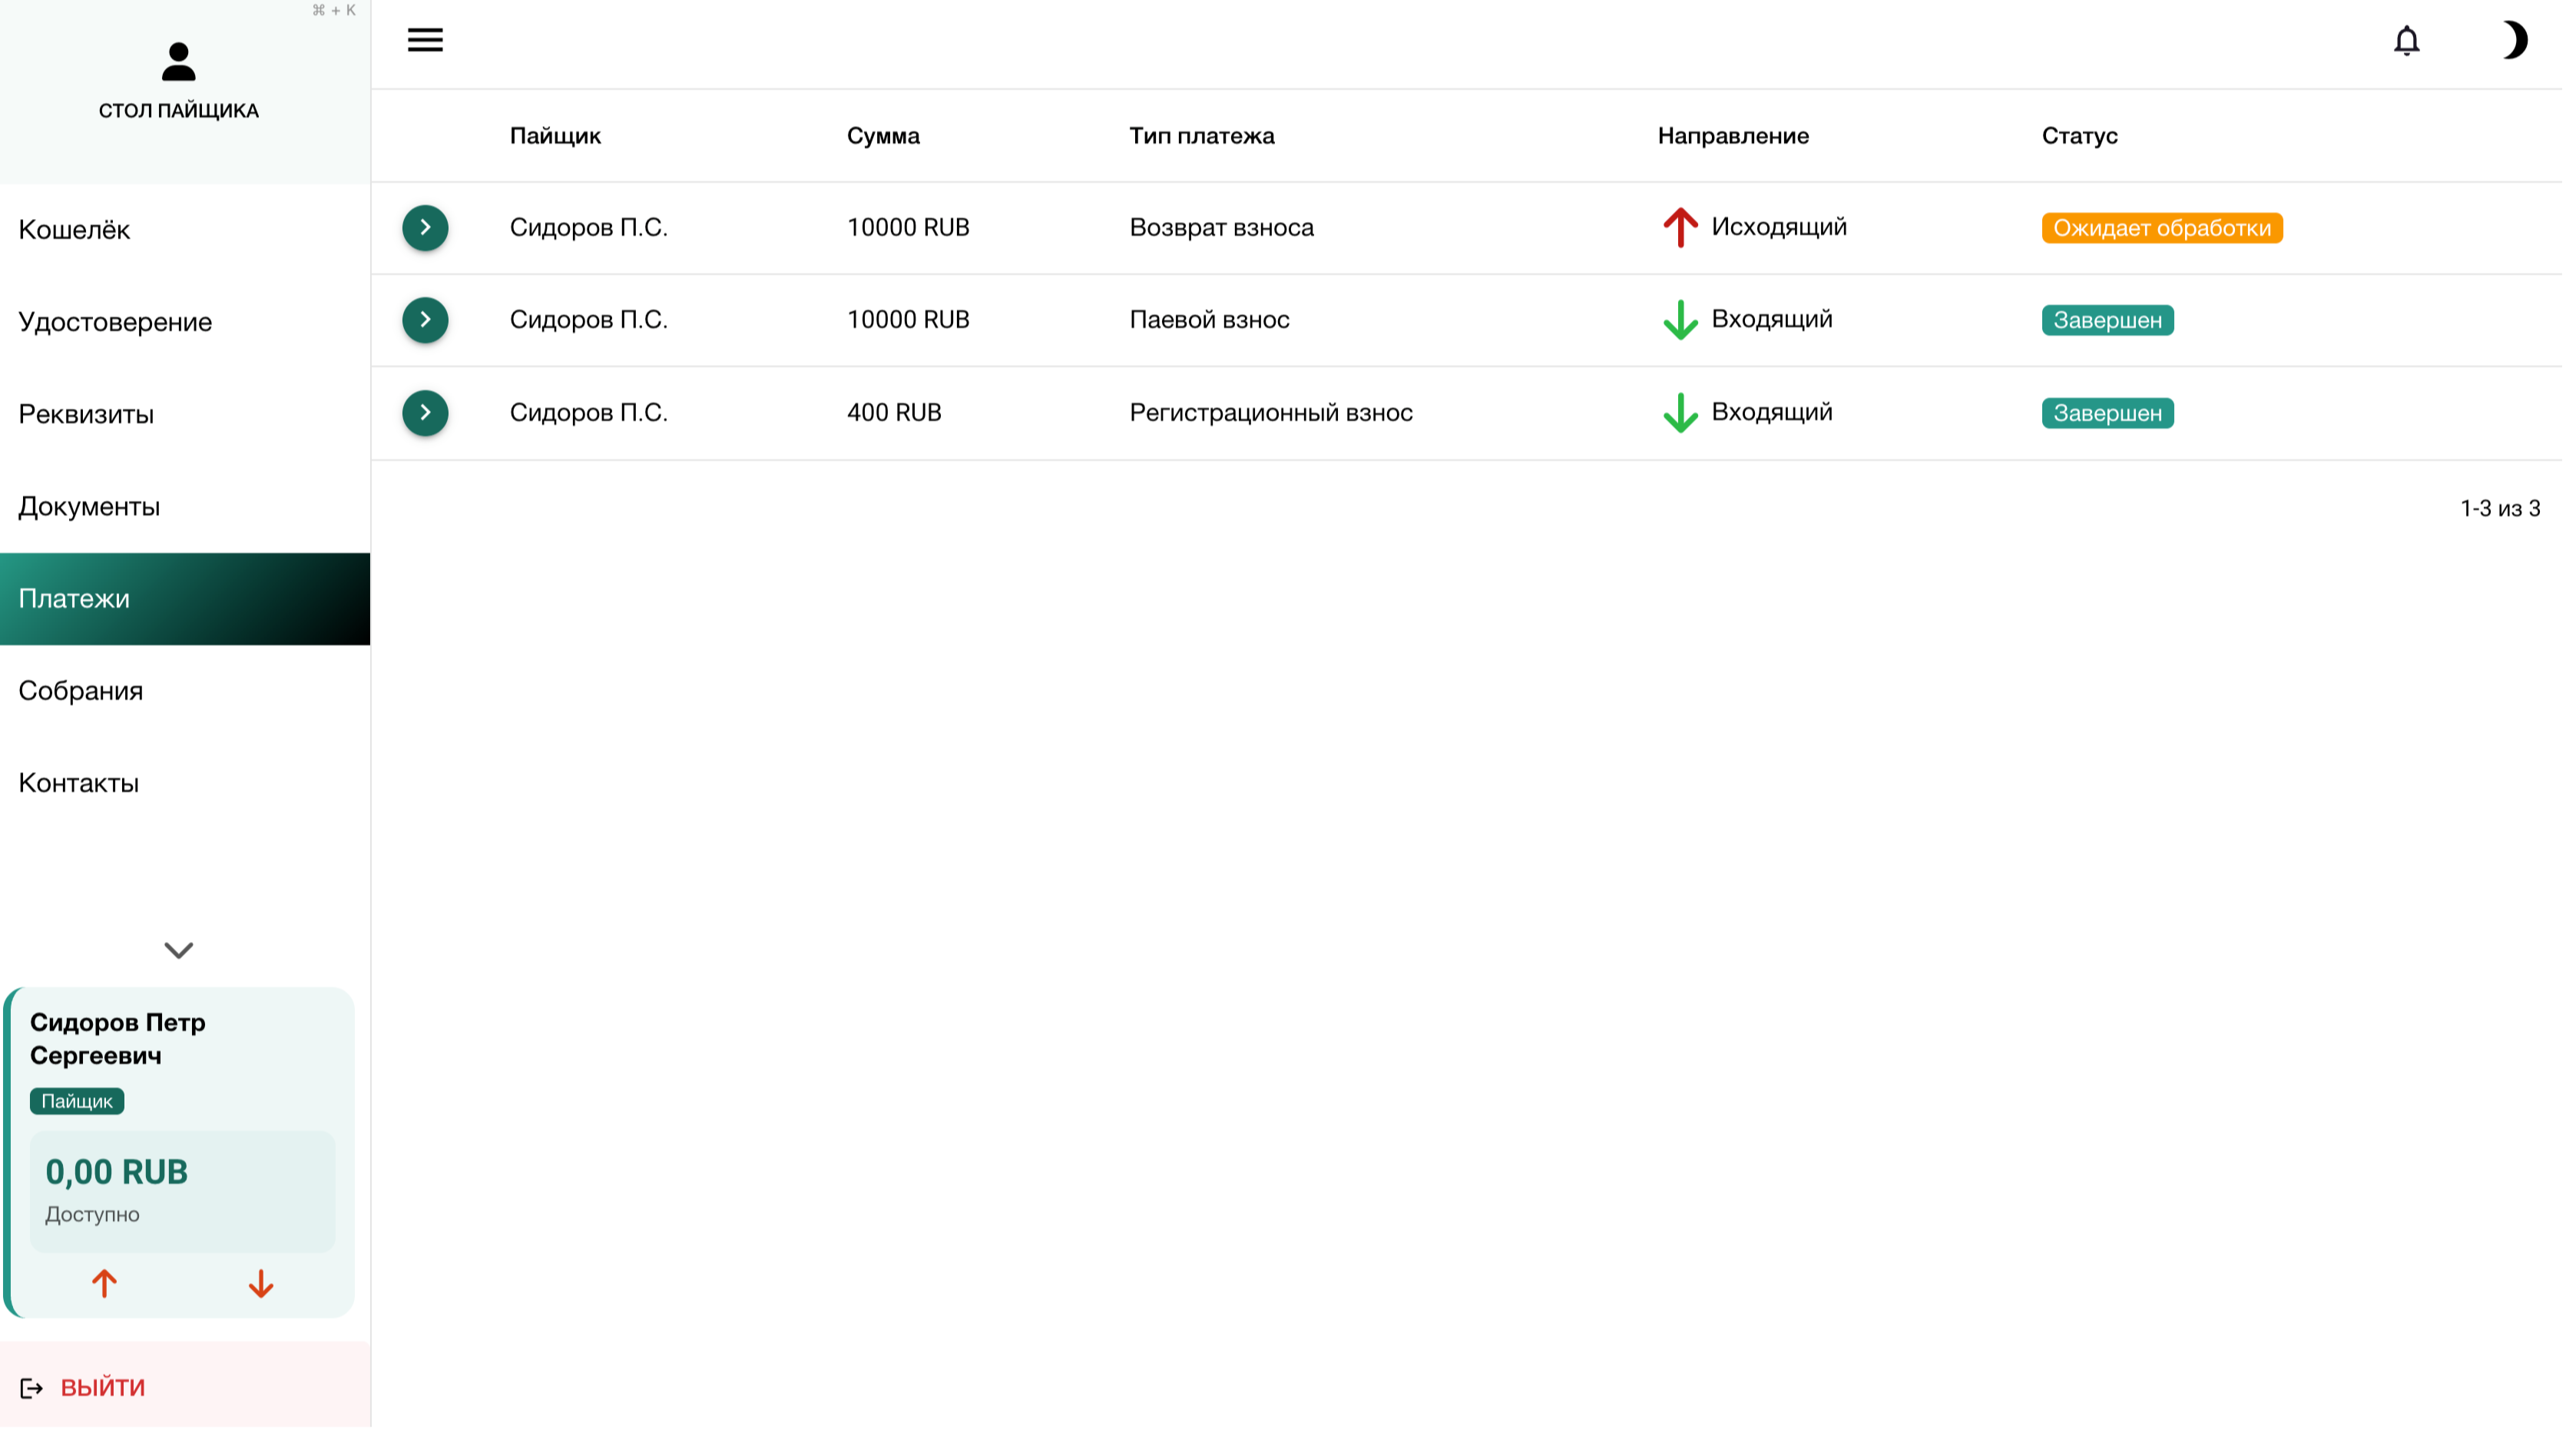Collapse sidebar with chevron above user card
Viewport: 2576px width, 1439px height.
[x=179, y=950]
